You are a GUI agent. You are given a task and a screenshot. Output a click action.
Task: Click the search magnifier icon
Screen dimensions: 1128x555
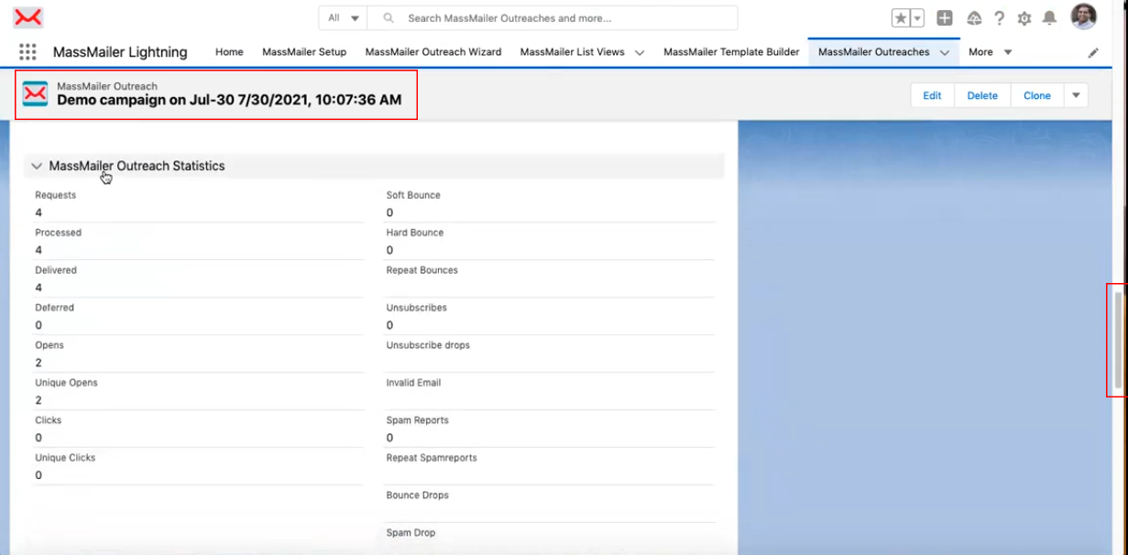(x=389, y=18)
